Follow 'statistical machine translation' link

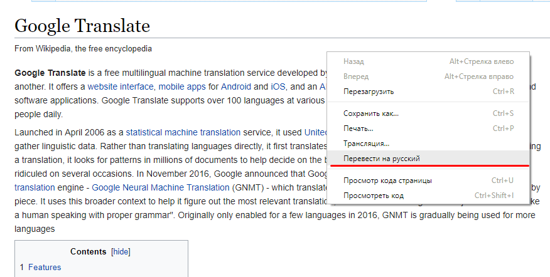183,132
